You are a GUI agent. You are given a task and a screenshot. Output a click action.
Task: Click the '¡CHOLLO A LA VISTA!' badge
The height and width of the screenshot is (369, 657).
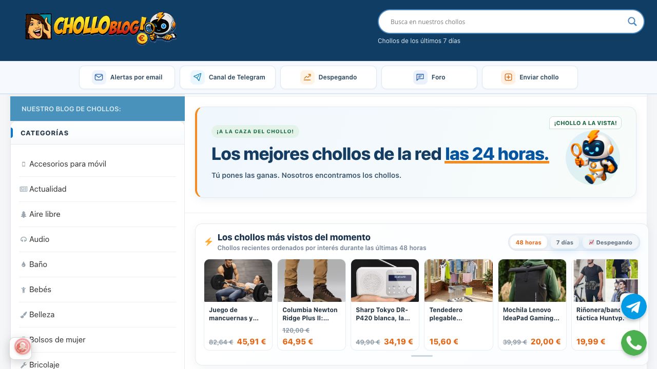pyautogui.click(x=585, y=123)
